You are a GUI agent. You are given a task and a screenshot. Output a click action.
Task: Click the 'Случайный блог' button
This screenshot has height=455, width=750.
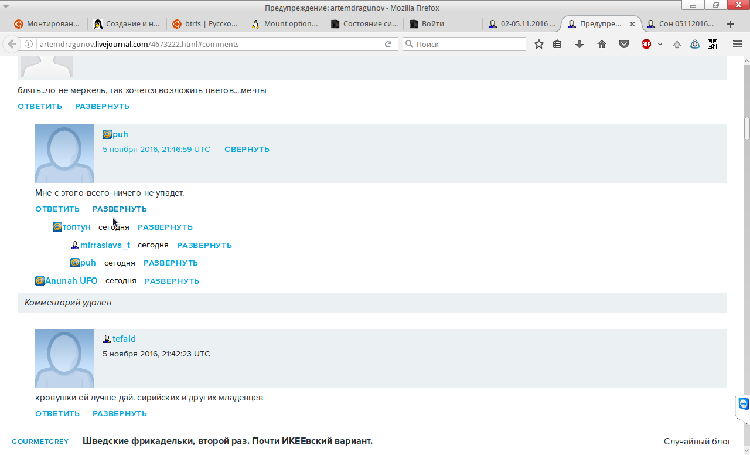point(697,441)
